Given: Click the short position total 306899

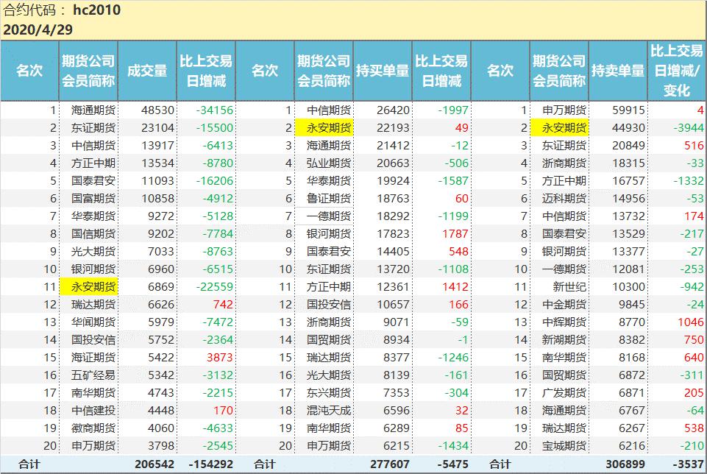Looking at the screenshot, I should coord(625,464).
